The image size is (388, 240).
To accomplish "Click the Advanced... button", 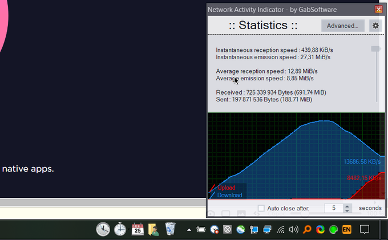I will pos(342,26).
